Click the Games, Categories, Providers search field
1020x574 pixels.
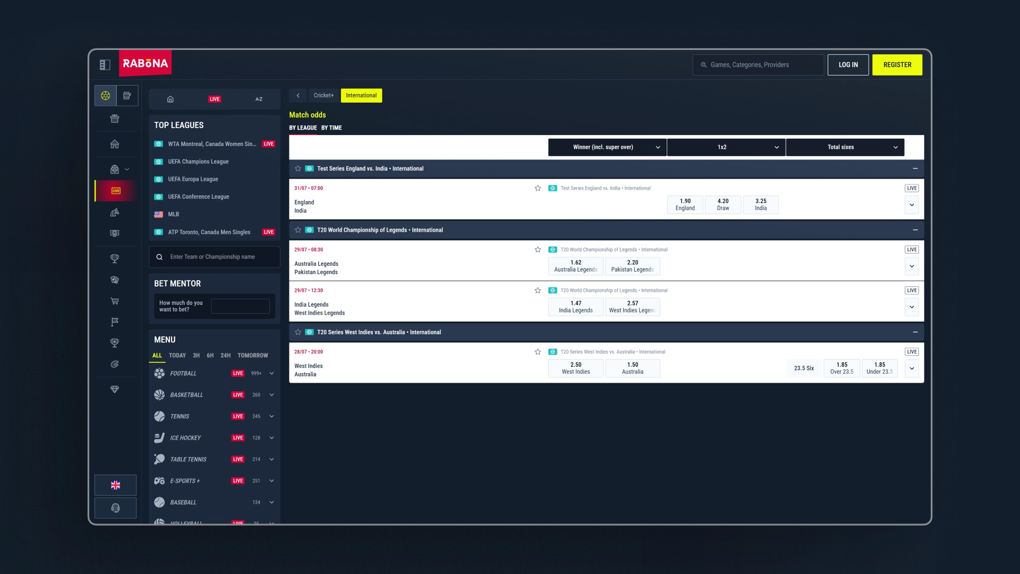click(x=758, y=65)
